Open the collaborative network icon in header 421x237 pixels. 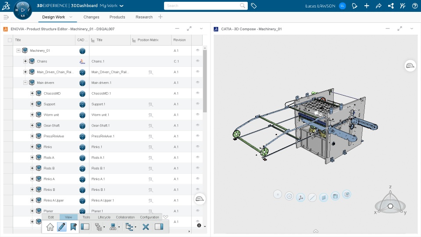[391, 6]
